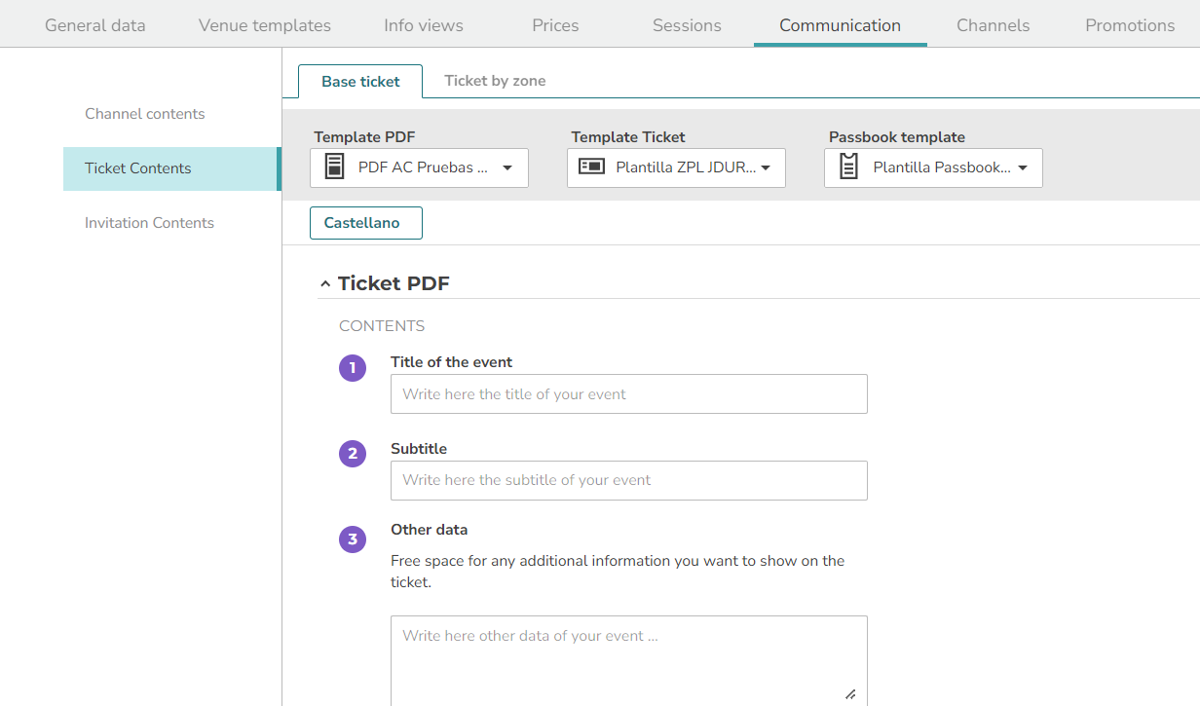Screen dimensions: 1200x706
Task: Click the ticket icon in Template Ticket
Action: [591, 167]
